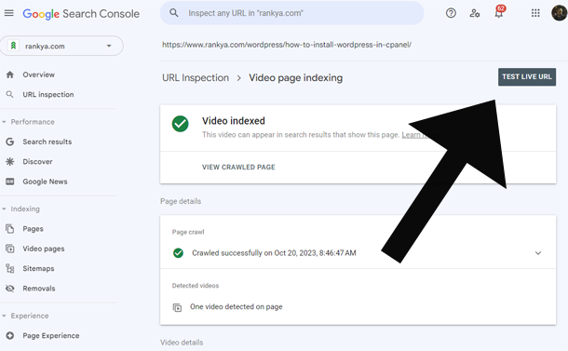This screenshot has width=568, height=351.
Task: Open URL inspection in the sidebar
Action: [48, 95]
